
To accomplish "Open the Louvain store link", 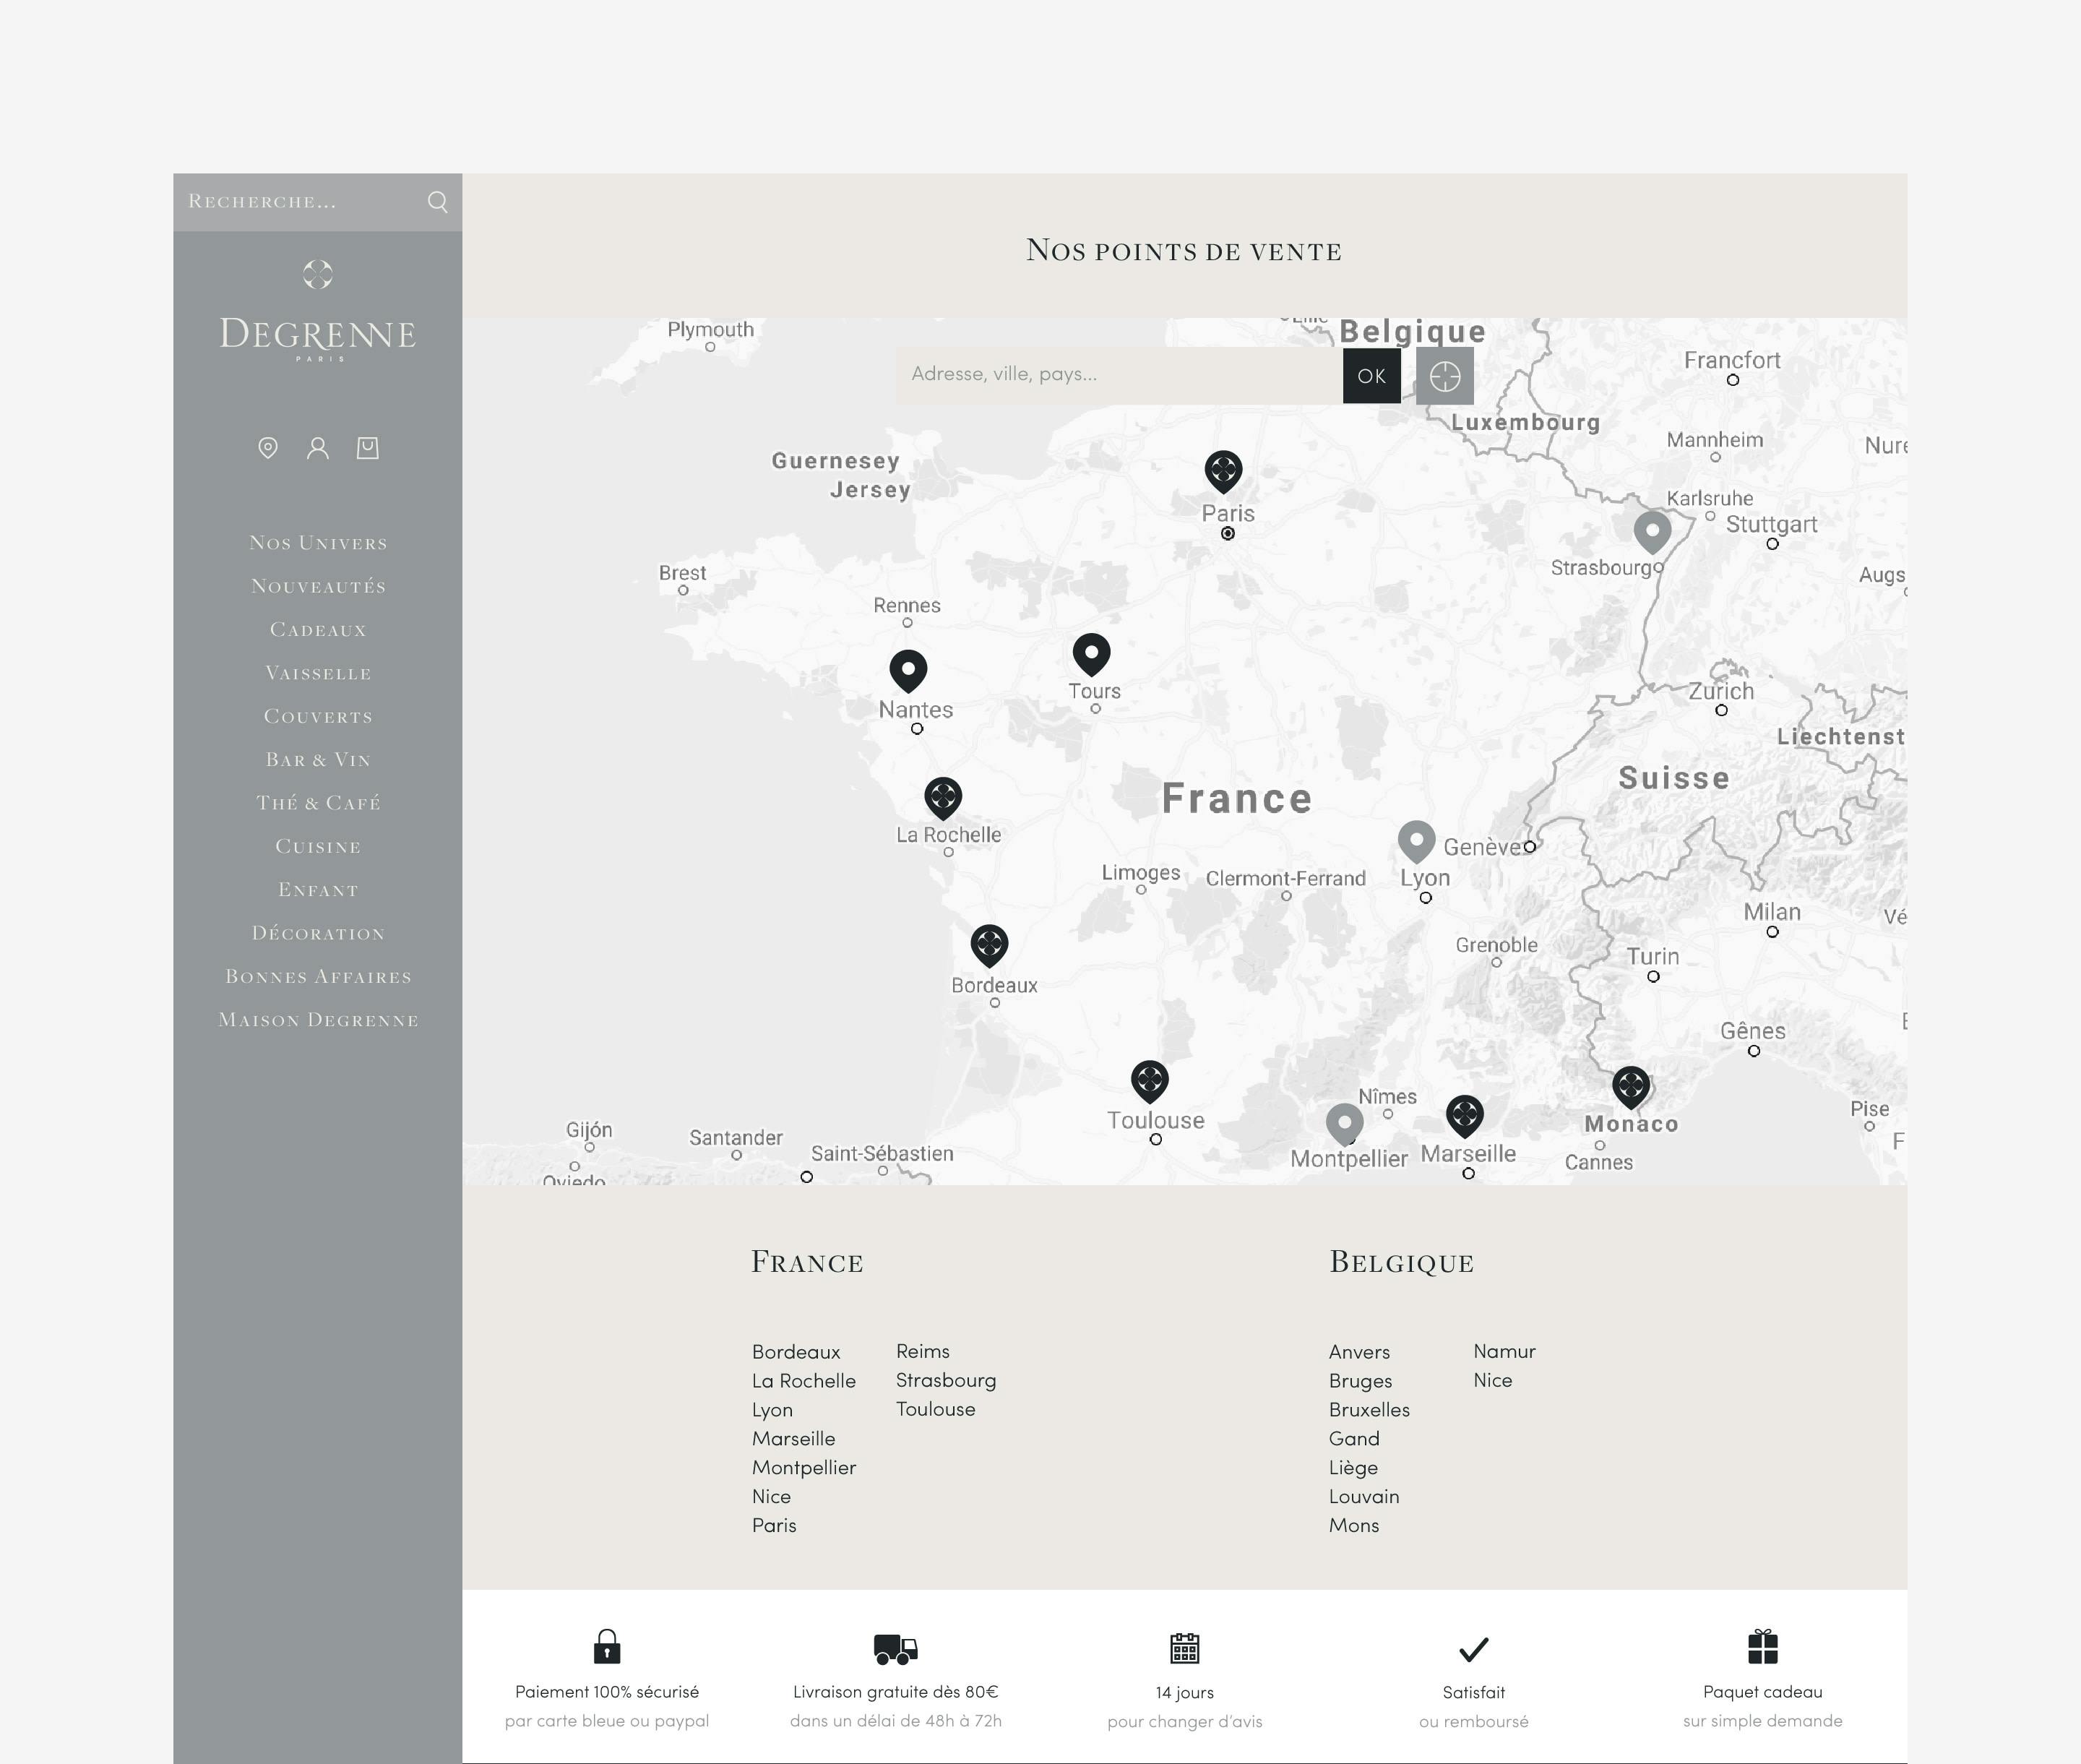I will (1364, 1497).
